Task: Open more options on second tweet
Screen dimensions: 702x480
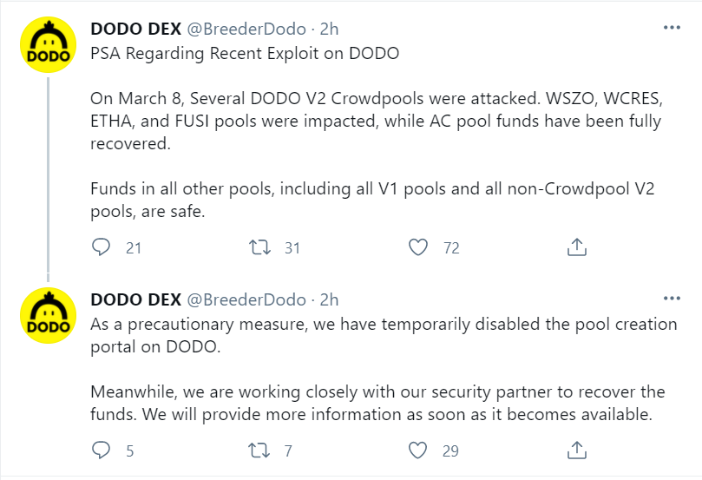Action: (x=672, y=299)
